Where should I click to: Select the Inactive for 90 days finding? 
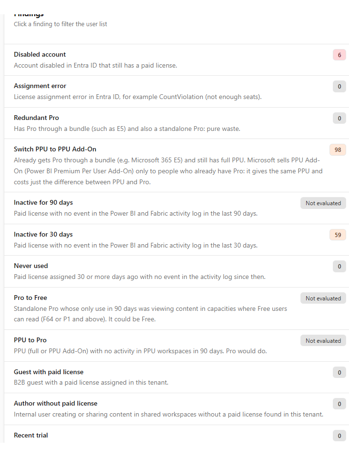click(x=176, y=208)
